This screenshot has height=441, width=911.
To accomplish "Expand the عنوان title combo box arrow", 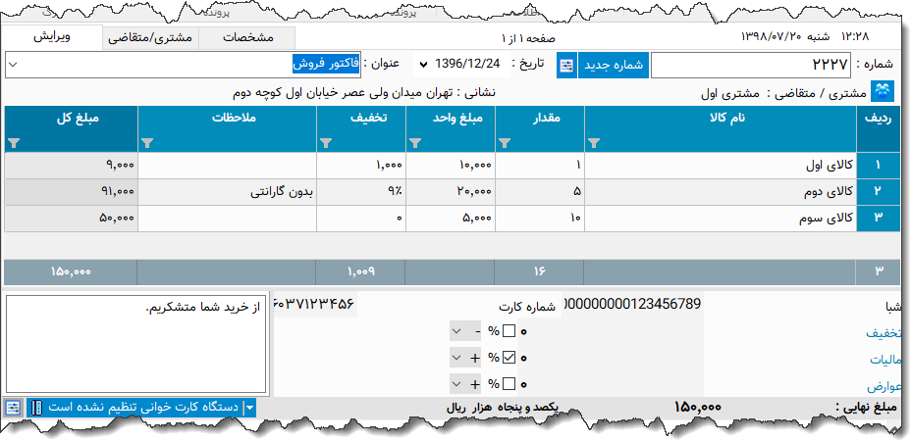I will [14, 65].
